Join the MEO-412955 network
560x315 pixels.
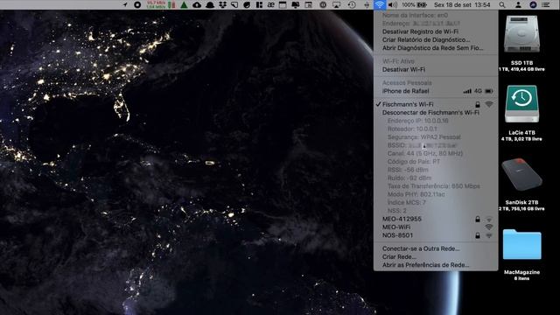coord(436,219)
